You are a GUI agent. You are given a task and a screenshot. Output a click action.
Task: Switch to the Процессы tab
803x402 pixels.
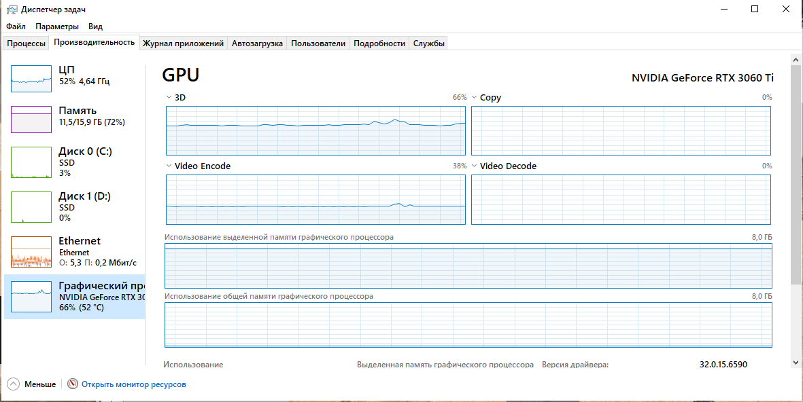click(x=26, y=43)
